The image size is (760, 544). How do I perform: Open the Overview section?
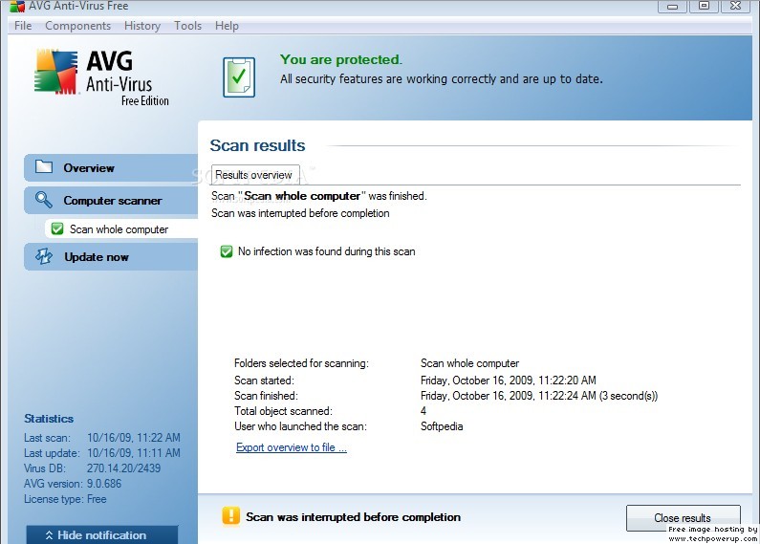point(111,167)
